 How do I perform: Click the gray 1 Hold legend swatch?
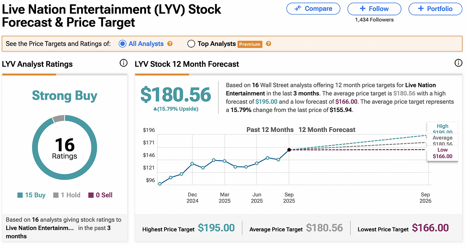click(x=56, y=195)
